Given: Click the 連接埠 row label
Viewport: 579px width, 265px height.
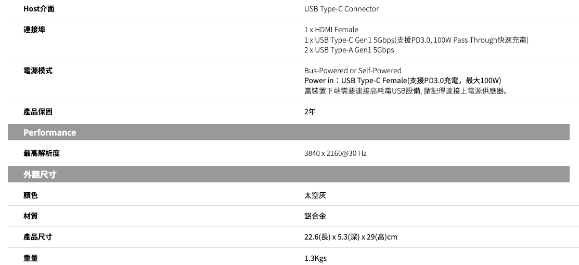Looking at the screenshot, I should [x=34, y=30].
